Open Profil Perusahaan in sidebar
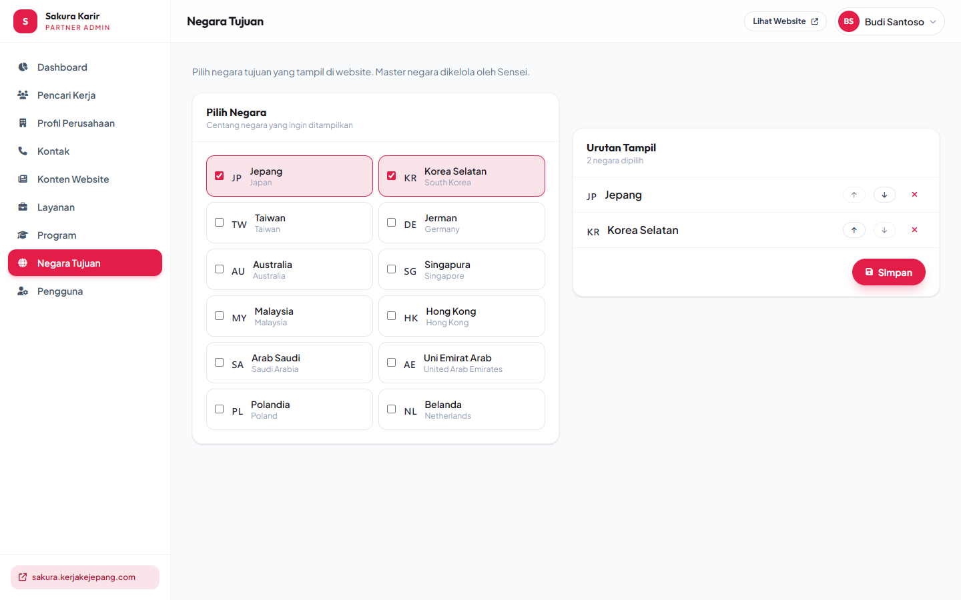961x600 pixels. coord(85,123)
